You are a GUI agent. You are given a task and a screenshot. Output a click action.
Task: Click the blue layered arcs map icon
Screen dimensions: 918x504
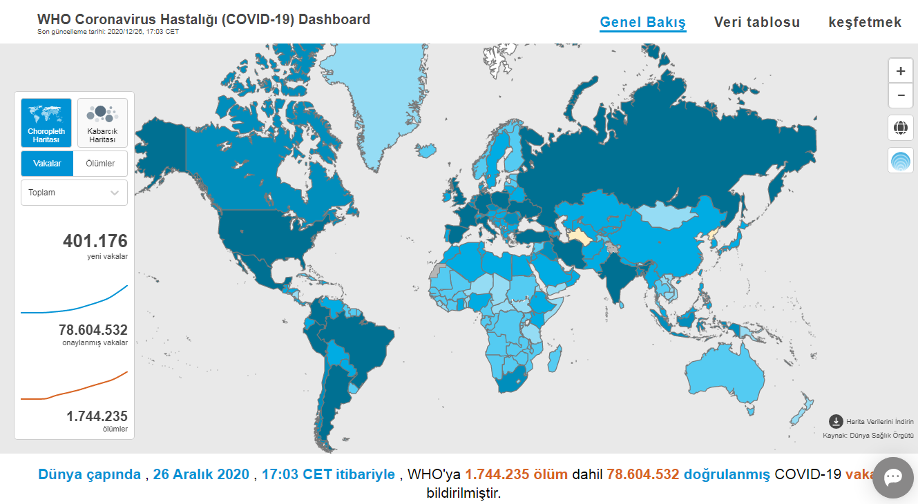(x=900, y=160)
